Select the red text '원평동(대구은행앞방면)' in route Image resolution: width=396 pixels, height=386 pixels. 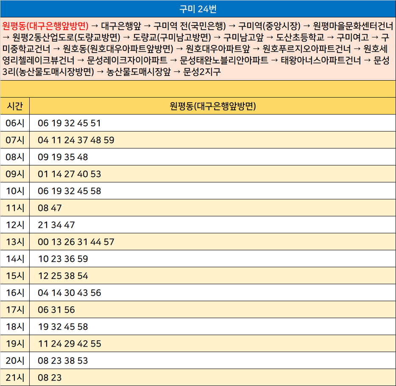tap(45, 26)
